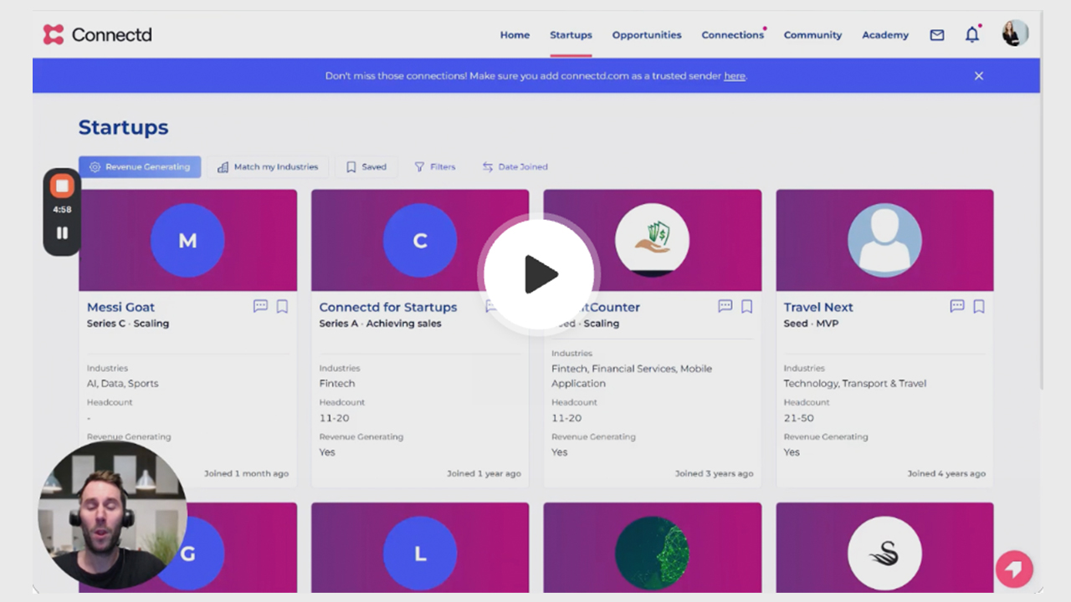Follow the 'here' link in banner

pos(735,75)
